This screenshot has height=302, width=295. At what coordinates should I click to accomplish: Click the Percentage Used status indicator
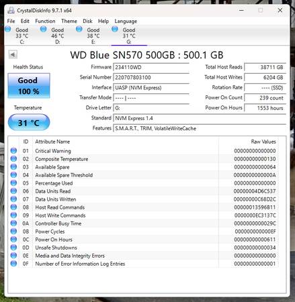(13, 183)
